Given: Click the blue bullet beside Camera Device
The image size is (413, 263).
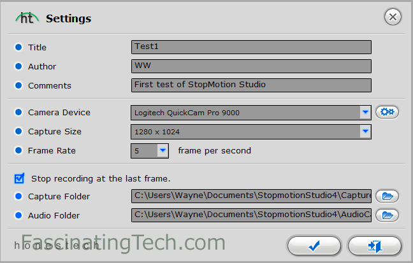Looking at the screenshot, I should [18, 113].
